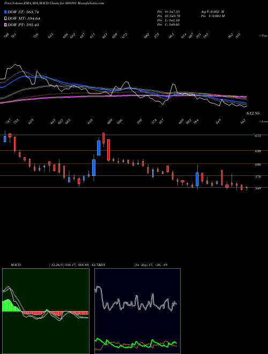Click the 638 price level label
Screen dimensions: 268x354
pyautogui.click(x=258, y=151)
